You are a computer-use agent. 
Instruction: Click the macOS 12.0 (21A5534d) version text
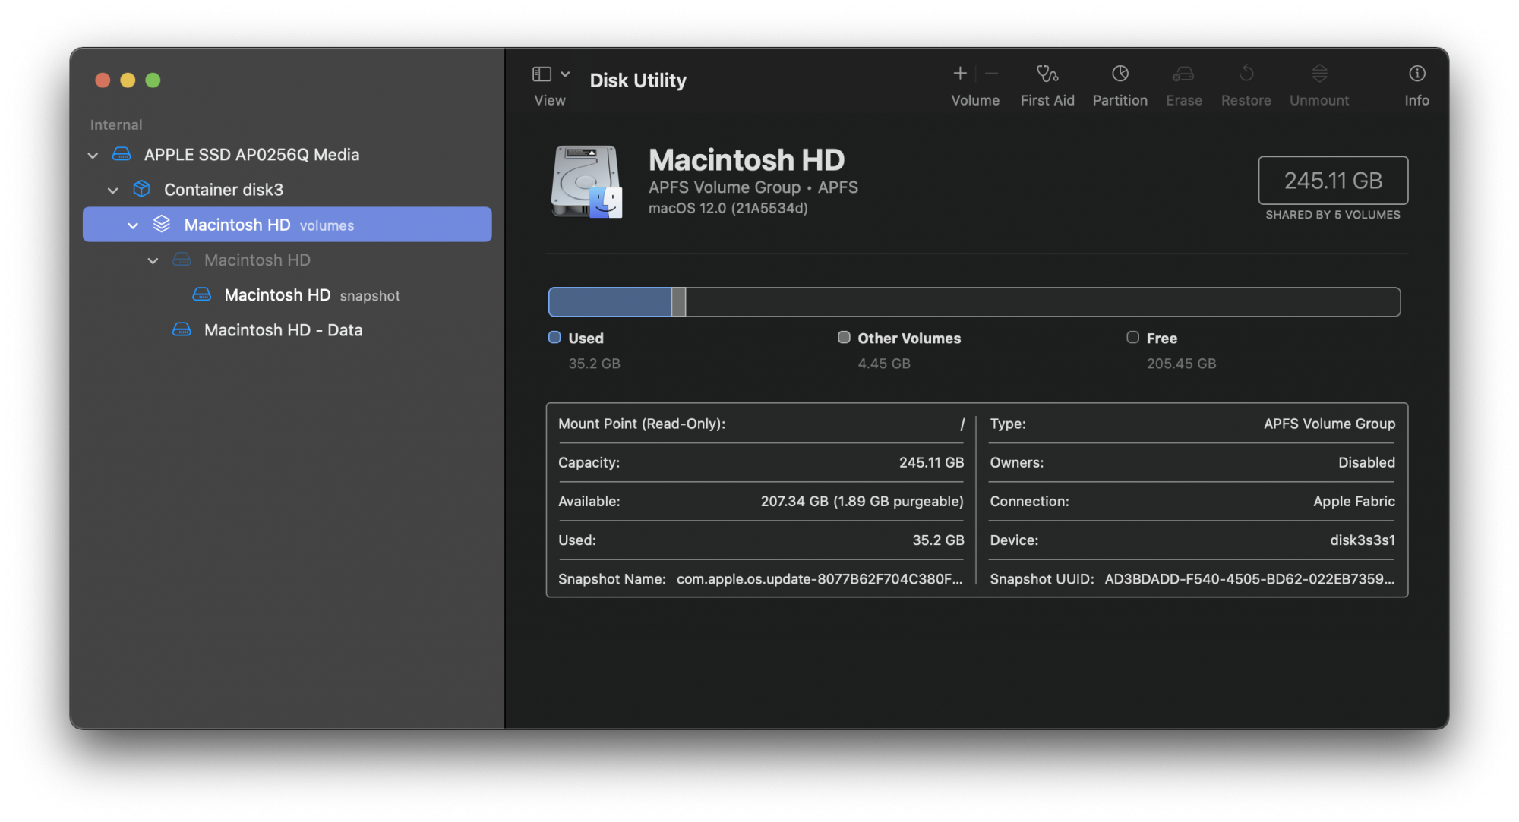click(728, 208)
